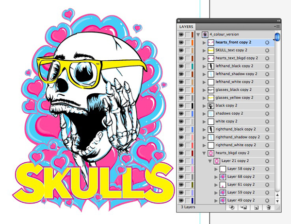Screen dimensions: 291x224
Task: Click the Layers panel scrollbar thumb
Action: tap(277, 36)
